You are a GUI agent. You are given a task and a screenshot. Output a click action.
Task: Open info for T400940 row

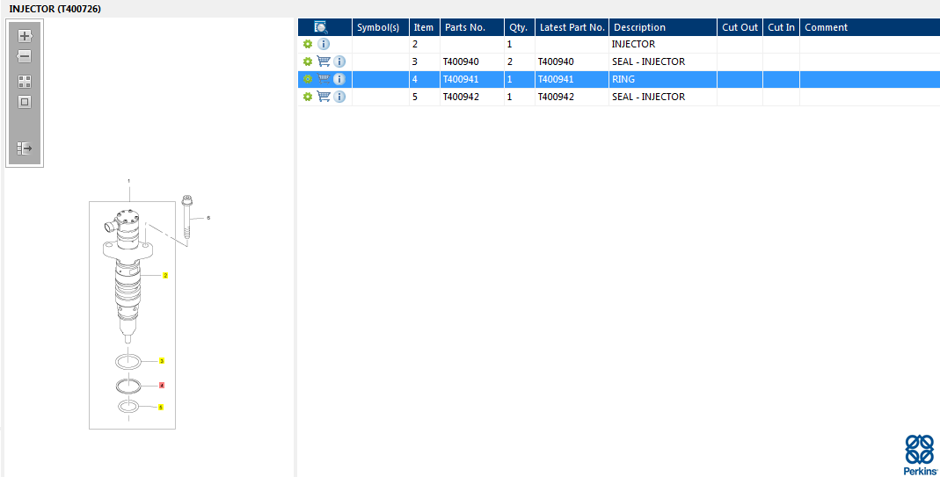tap(339, 61)
